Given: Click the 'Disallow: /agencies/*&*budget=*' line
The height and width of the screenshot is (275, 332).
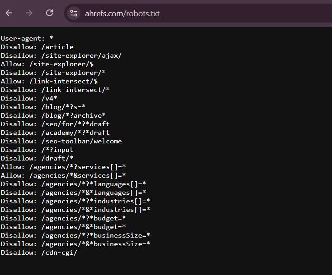Looking at the screenshot, I should [x=63, y=227].
